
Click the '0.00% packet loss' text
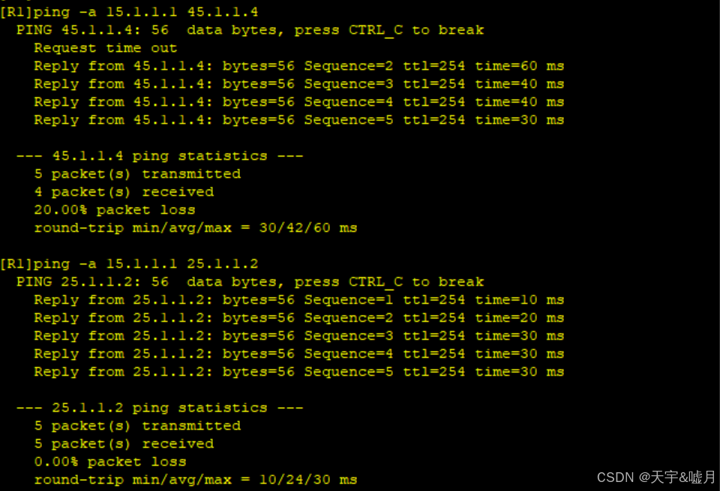(x=110, y=462)
